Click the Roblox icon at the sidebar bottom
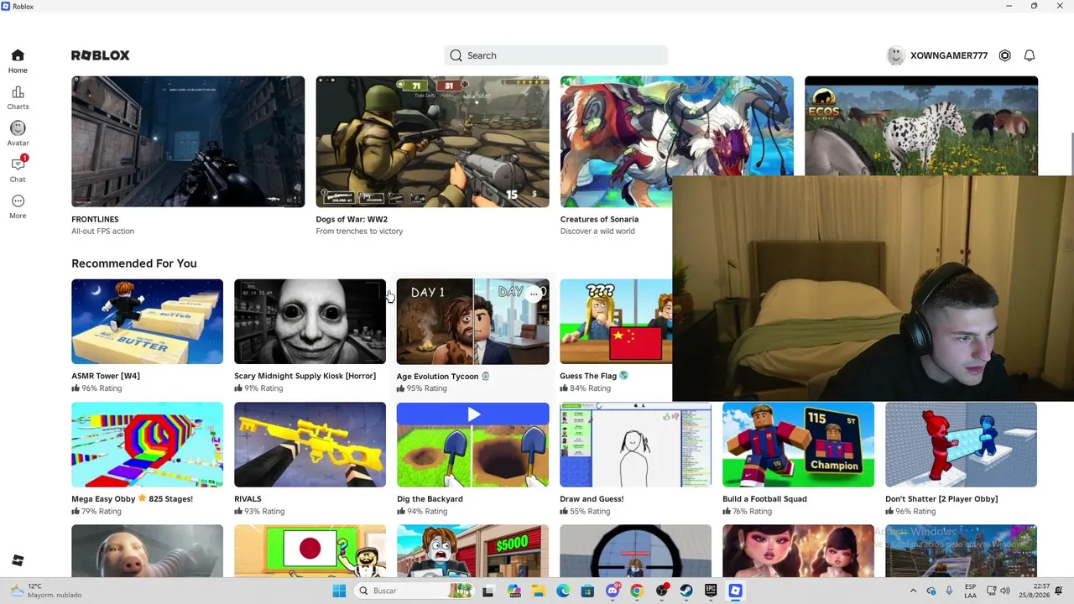Screen dimensions: 1074x604 [18, 560]
